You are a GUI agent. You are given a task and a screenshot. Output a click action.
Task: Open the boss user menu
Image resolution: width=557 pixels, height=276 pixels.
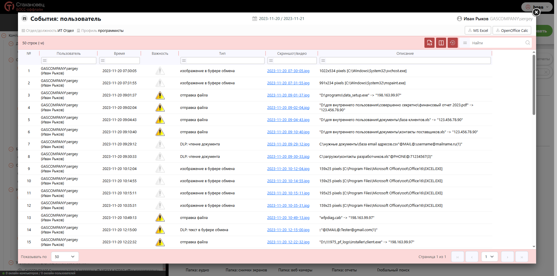[537, 7]
